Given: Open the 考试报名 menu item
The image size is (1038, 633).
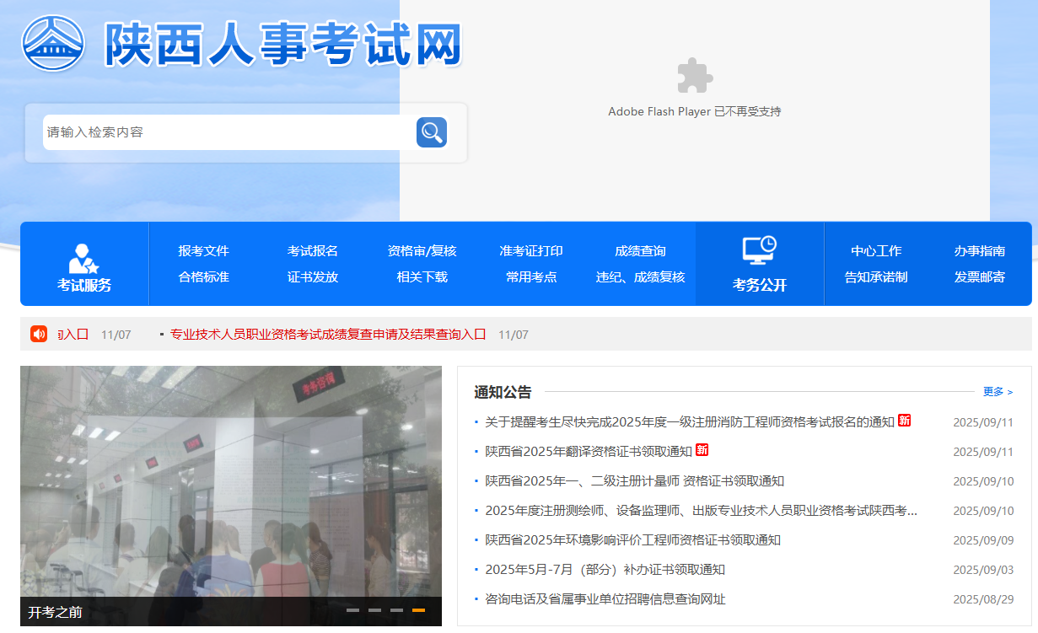Looking at the screenshot, I should pyautogui.click(x=313, y=251).
